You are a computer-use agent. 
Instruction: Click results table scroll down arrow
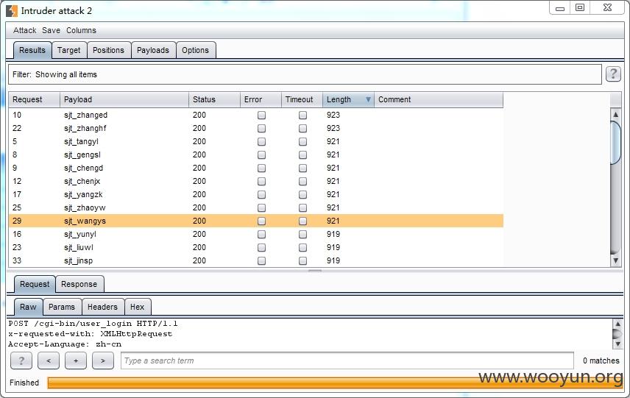pyautogui.click(x=615, y=260)
